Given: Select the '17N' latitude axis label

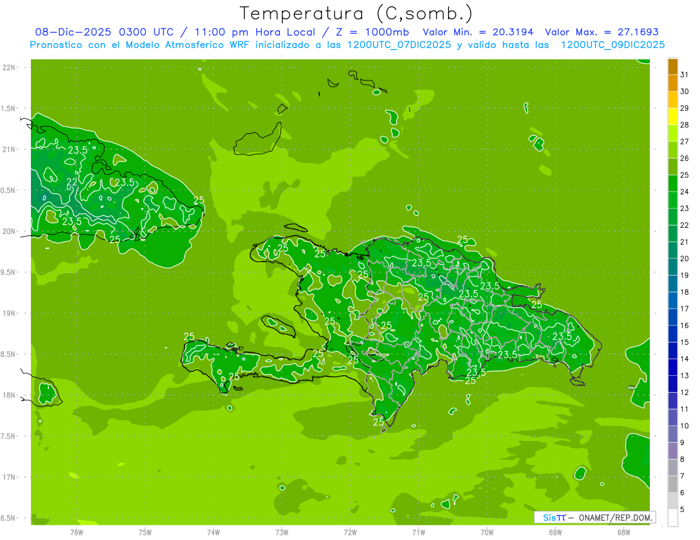Looking at the screenshot, I should (9, 477).
